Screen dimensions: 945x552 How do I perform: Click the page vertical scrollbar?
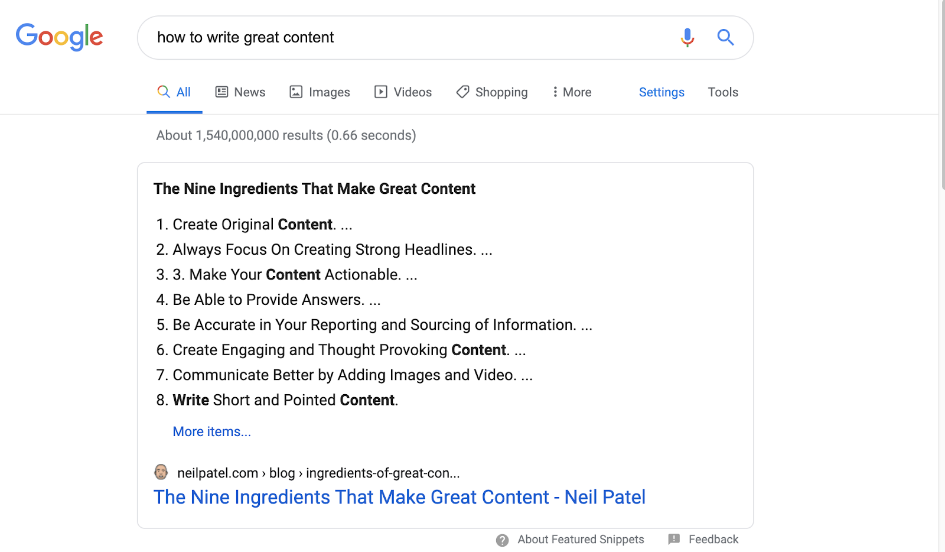click(941, 276)
